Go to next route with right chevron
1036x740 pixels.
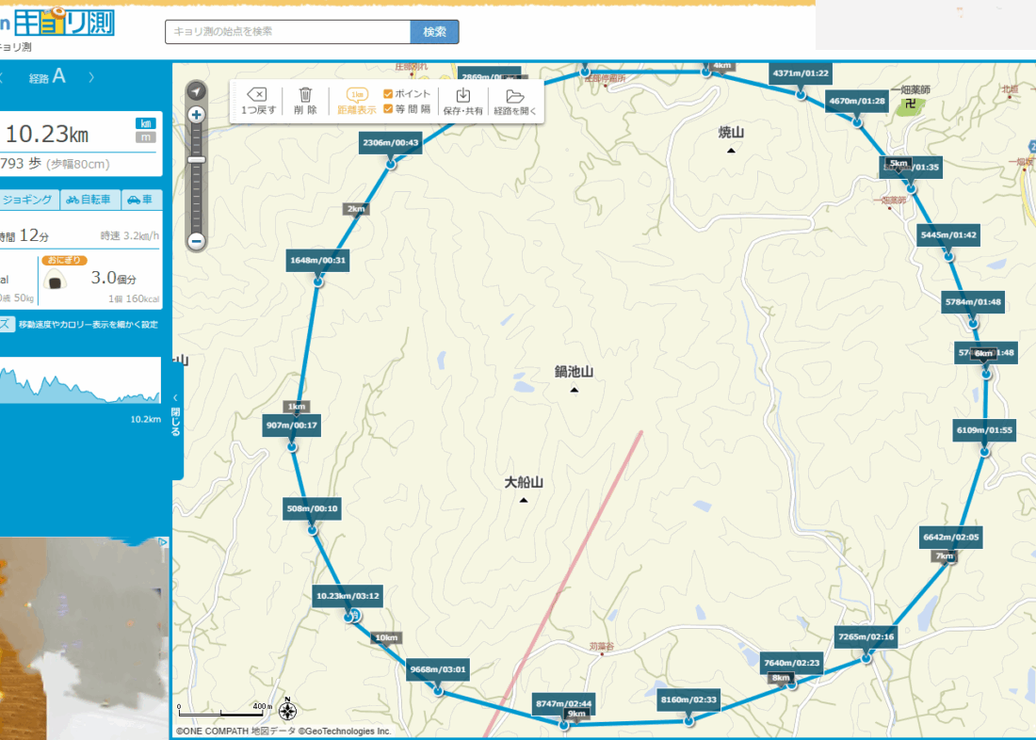coord(91,78)
